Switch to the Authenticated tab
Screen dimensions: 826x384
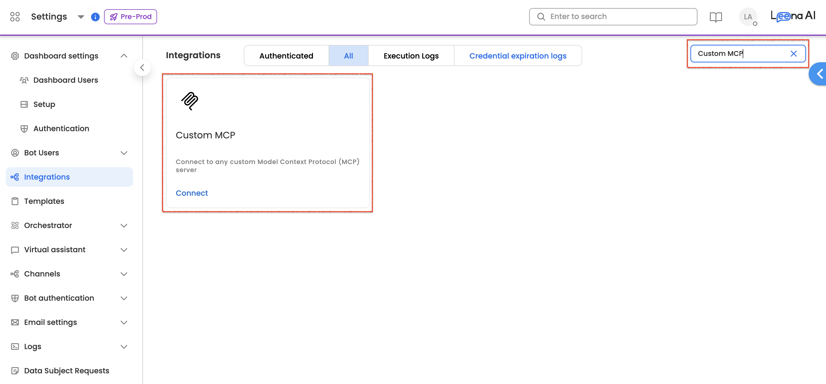click(286, 56)
